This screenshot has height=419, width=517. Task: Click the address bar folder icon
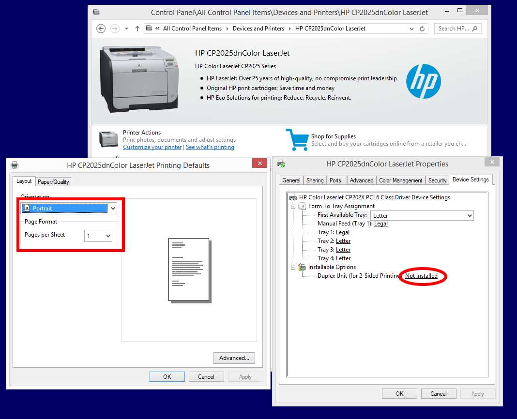pos(149,28)
